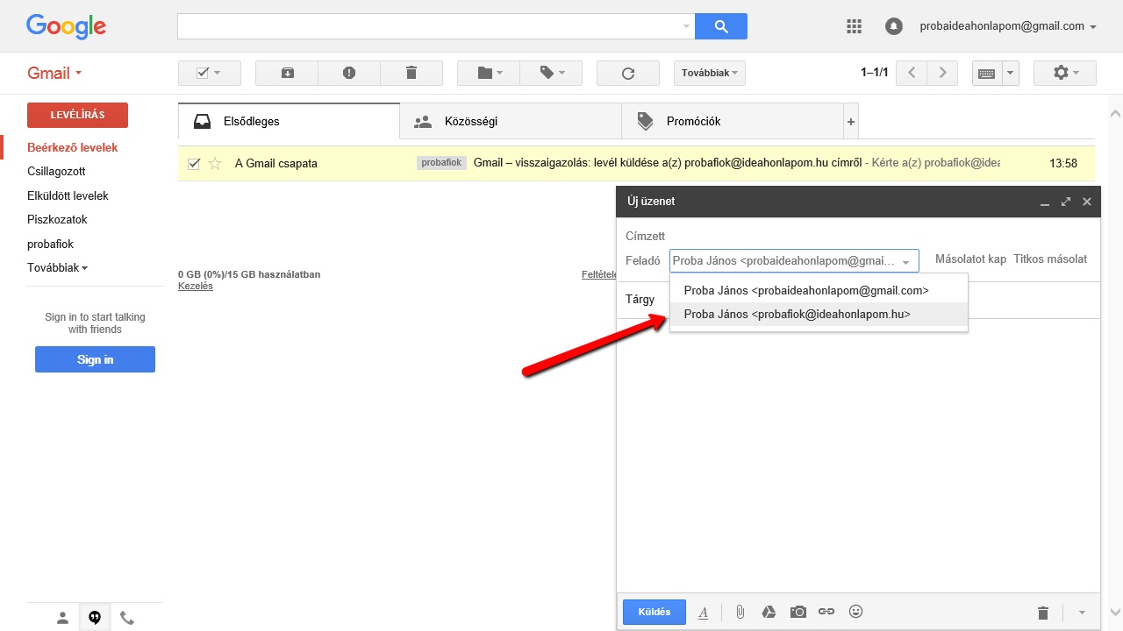The width and height of the screenshot is (1123, 631).
Task: Open the Gmail visszaigazolás message subject
Action: 668,163
